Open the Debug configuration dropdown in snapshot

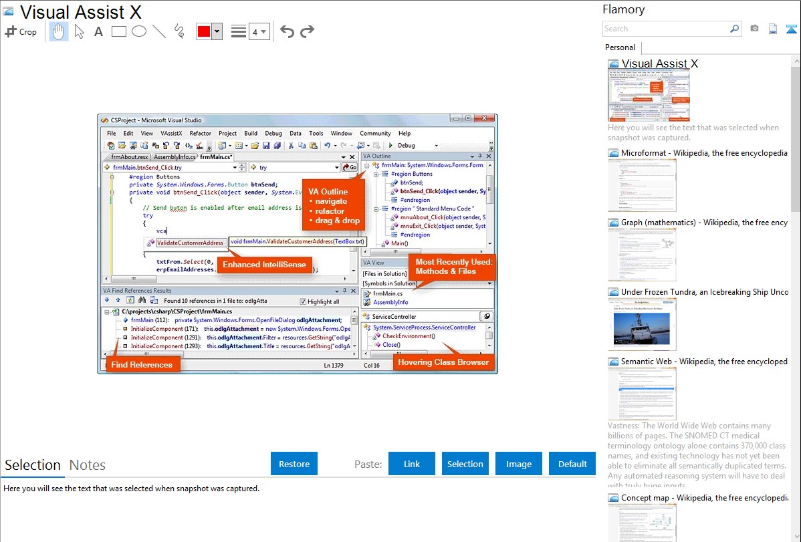[436, 146]
